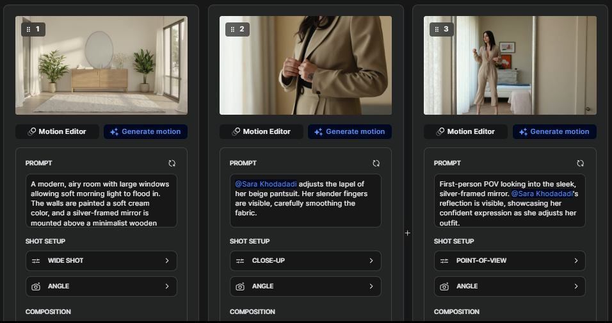Generate motion for the room shot
Viewport: 612px width, 323px height.
click(x=145, y=131)
